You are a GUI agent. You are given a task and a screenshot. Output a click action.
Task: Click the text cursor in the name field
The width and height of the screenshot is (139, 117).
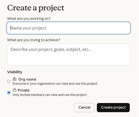click(x=11, y=28)
